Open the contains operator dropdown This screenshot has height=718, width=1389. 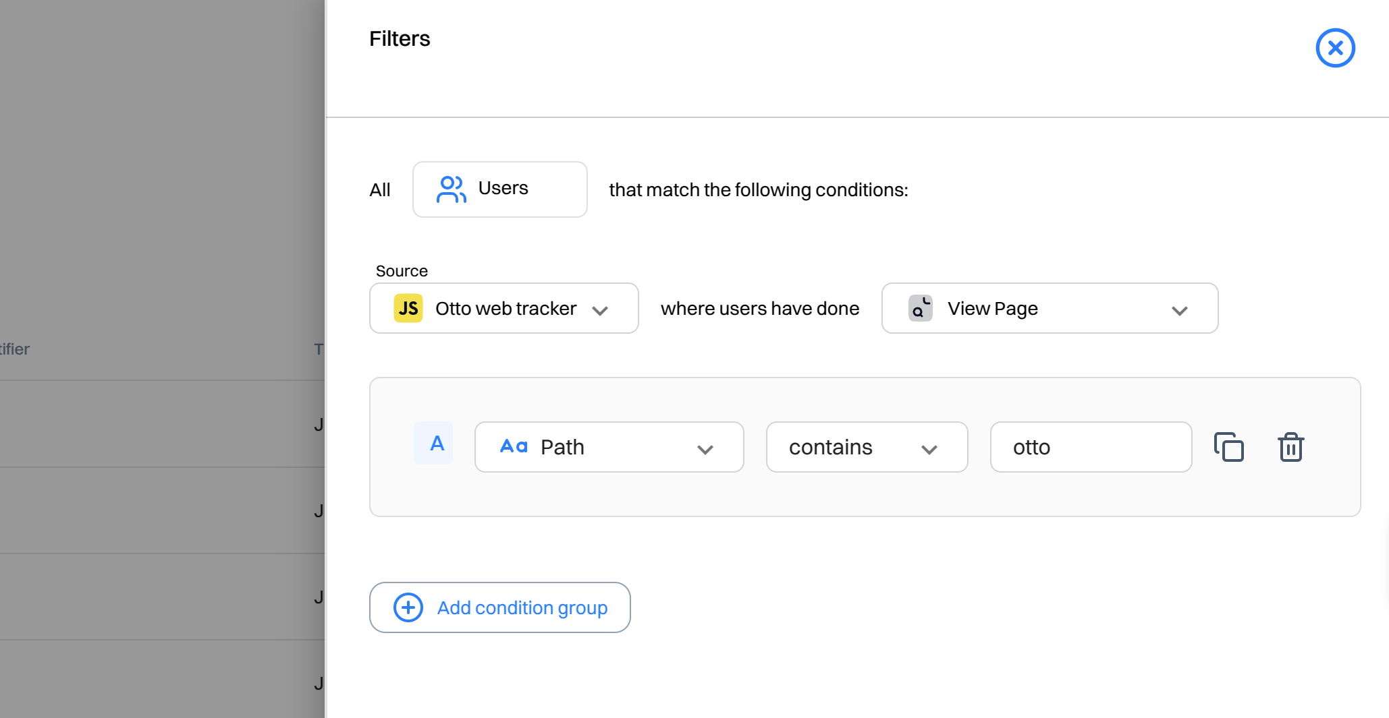pyautogui.click(x=867, y=447)
